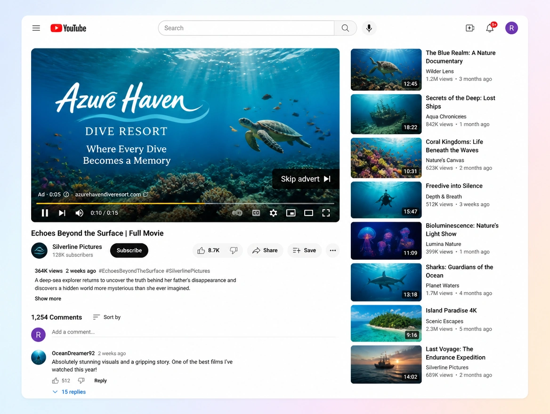Open the Sort by comments dropdown
Viewport: 550px width, 414px height.
(x=106, y=317)
